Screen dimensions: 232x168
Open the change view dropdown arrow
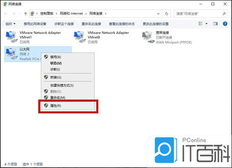[206, 24]
